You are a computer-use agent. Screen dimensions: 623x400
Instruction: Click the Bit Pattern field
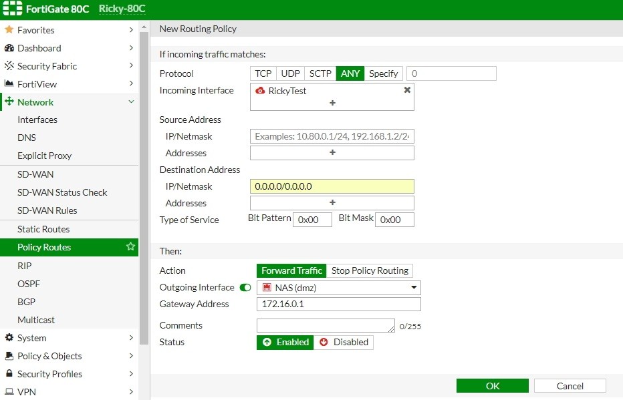312,220
